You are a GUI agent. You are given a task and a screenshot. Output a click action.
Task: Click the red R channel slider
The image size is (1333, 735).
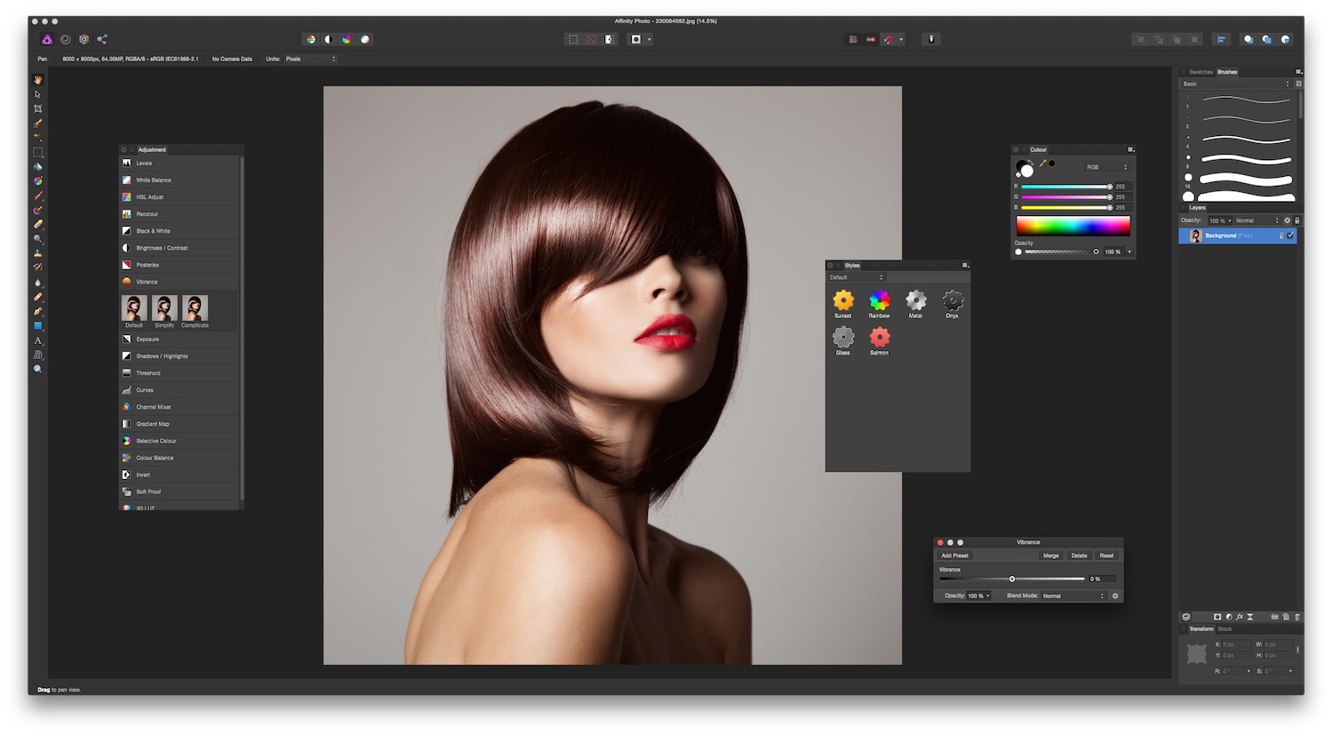[1066, 187]
